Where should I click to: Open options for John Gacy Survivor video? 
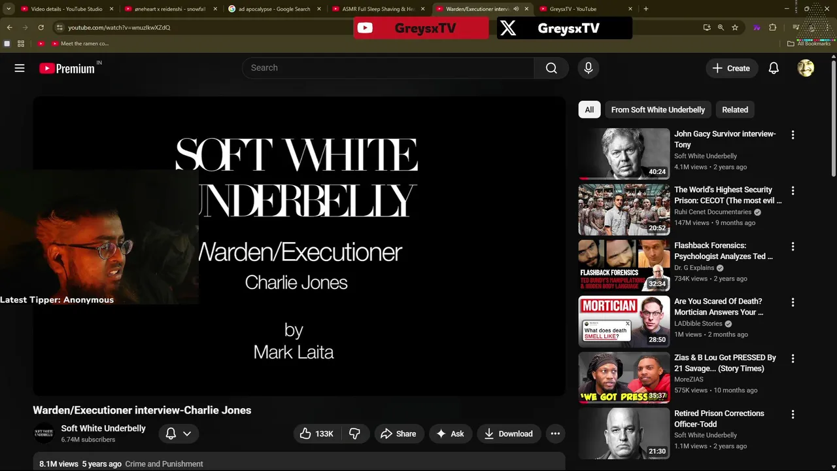793,135
